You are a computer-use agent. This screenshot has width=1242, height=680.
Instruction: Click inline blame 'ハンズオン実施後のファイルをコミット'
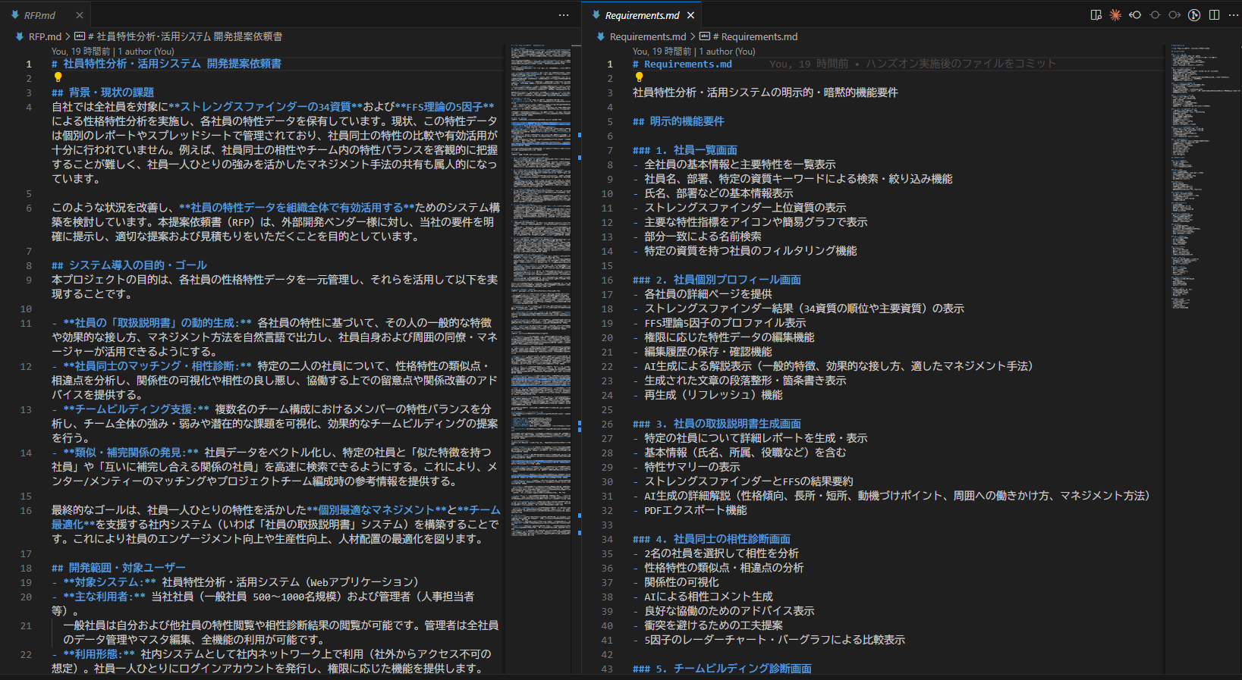[961, 64]
